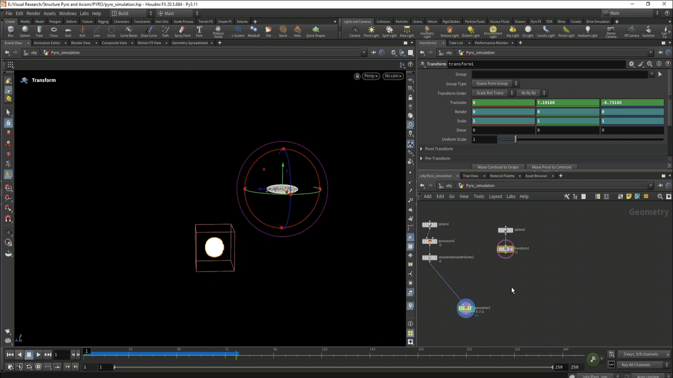Toggle the real-time playback clock button
673x378 pixels.
coord(39,367)
